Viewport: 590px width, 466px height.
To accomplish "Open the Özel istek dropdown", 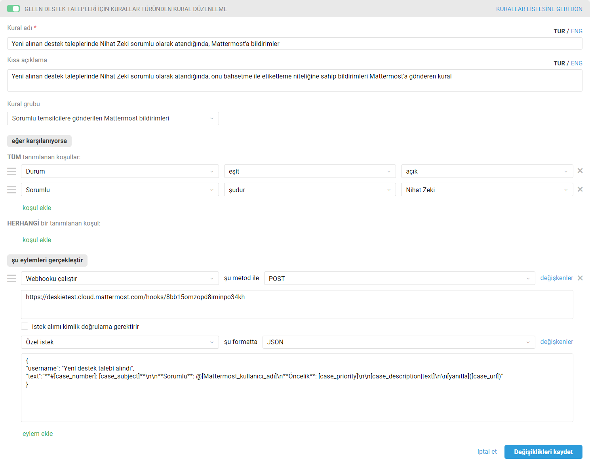I will (120, 342).
